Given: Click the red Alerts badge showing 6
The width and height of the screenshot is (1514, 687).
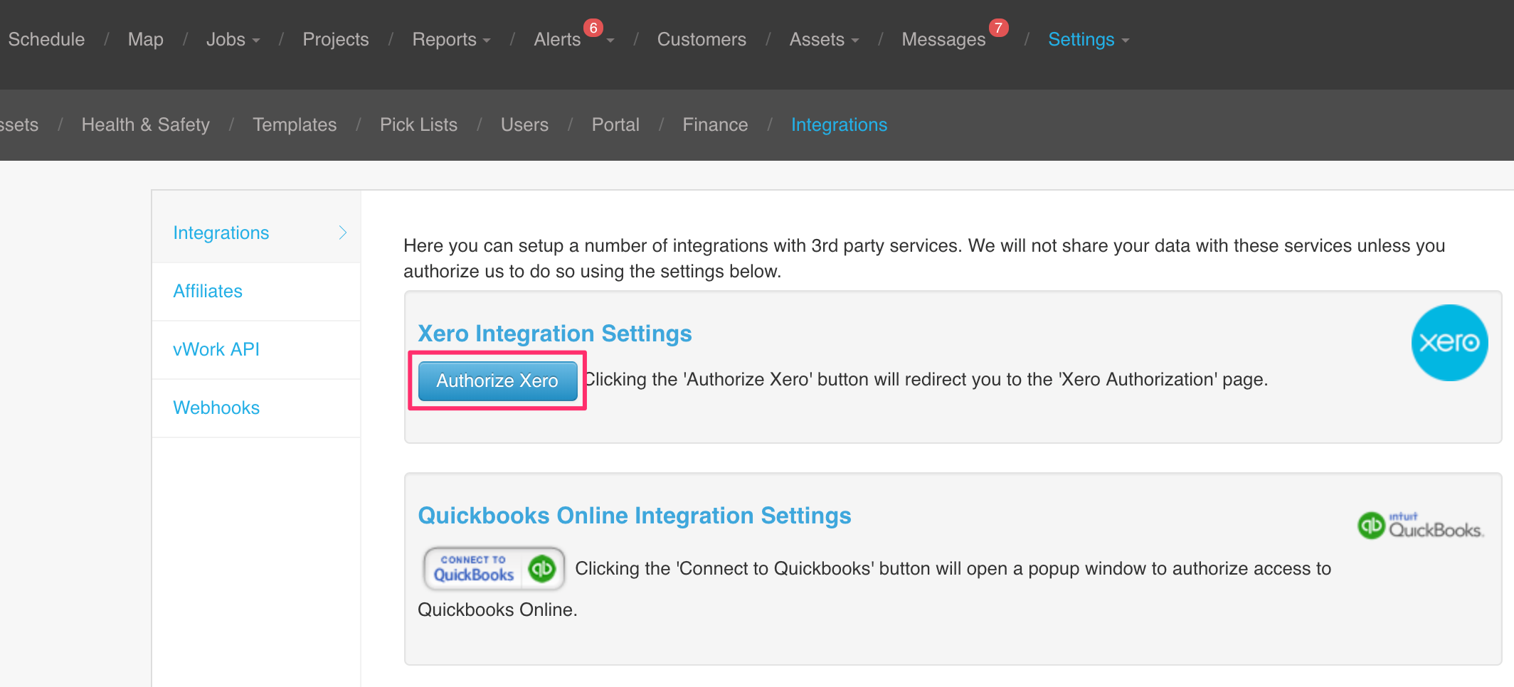Looking at the screenshot, I should click(x=593, y=28).
